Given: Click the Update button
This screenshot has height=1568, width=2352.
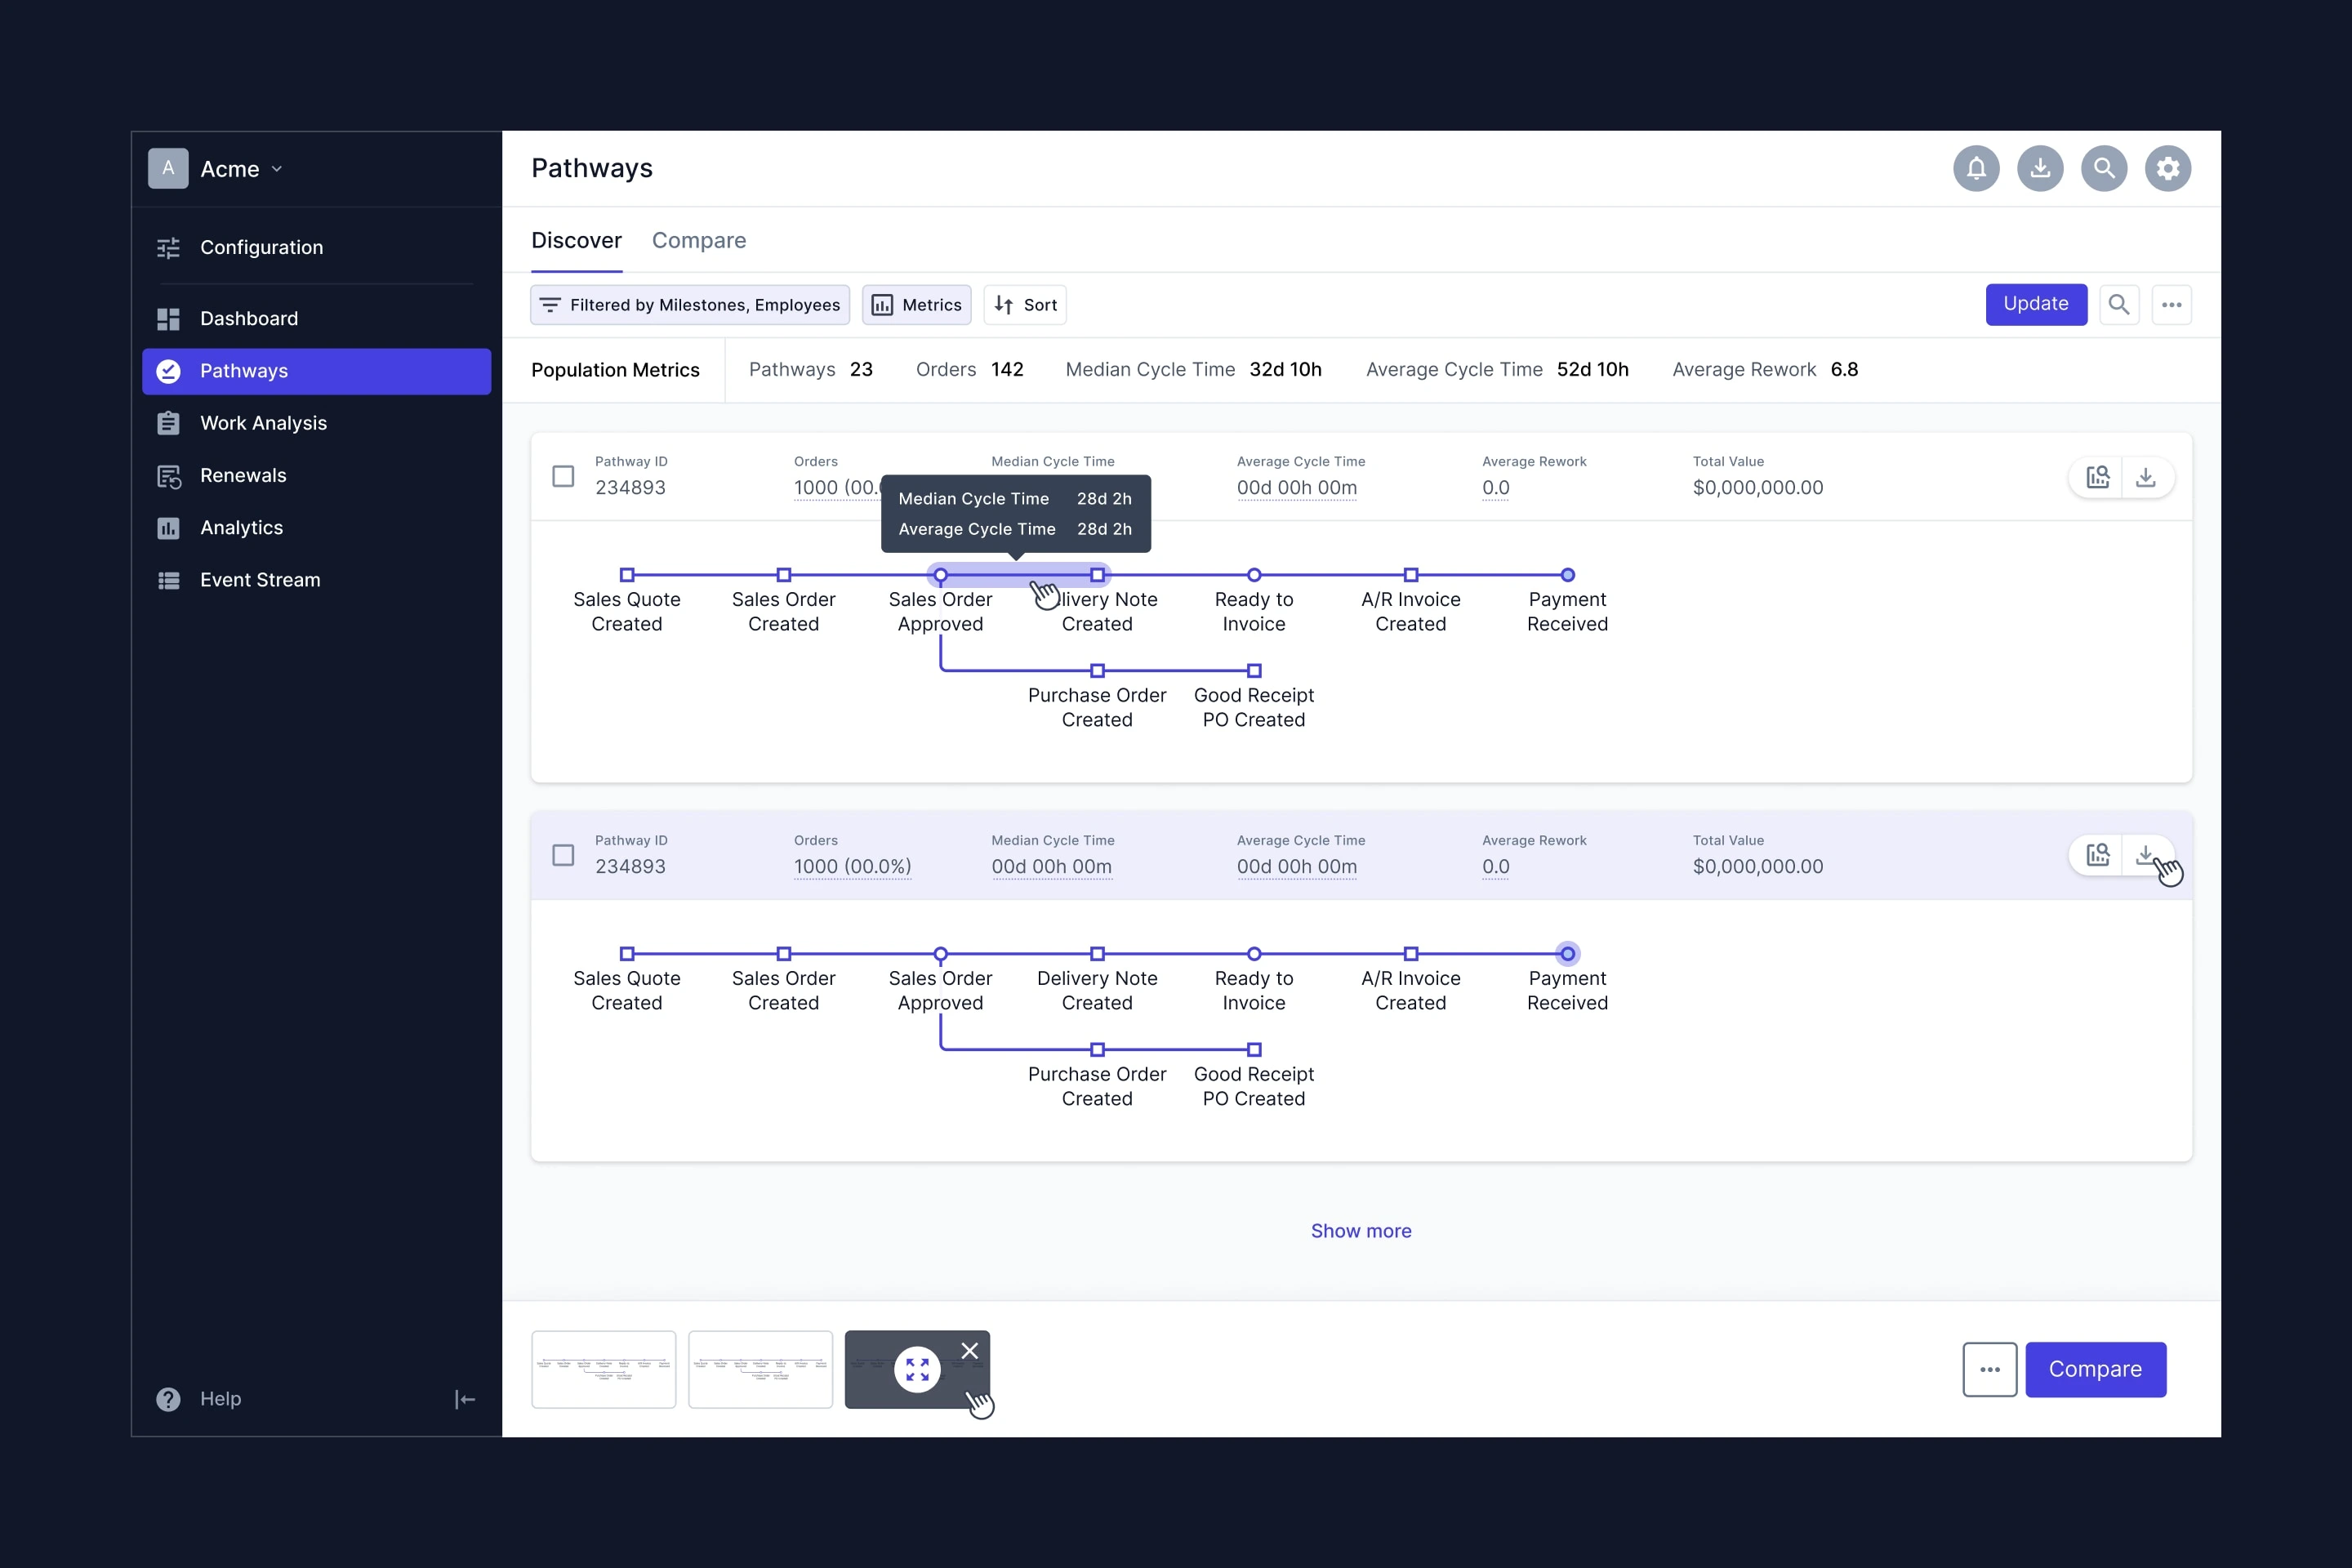Looking at the screenshot, I should 2035,304.
